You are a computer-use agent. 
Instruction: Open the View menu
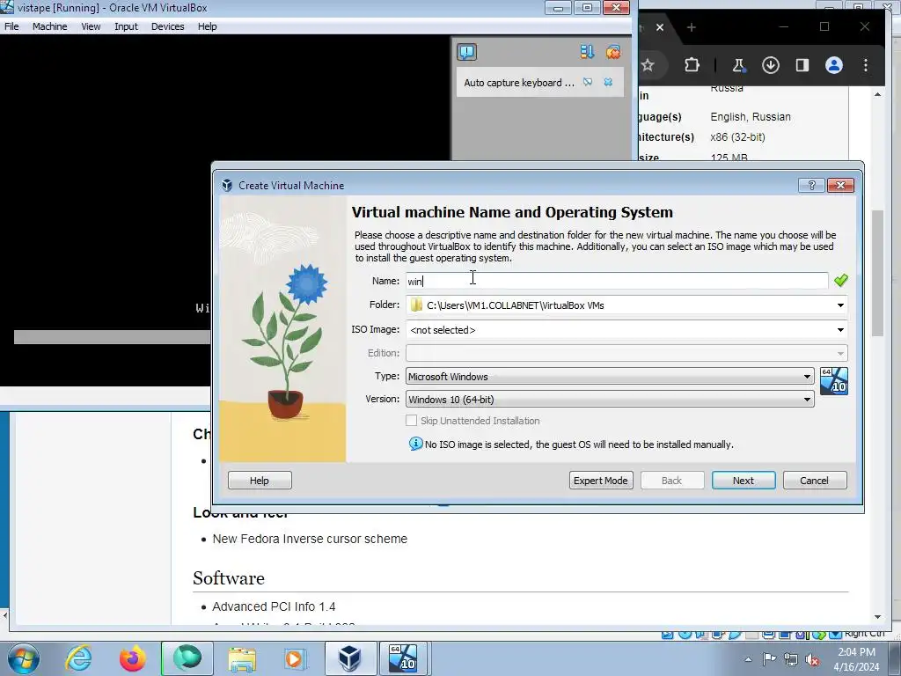point(91,26)
